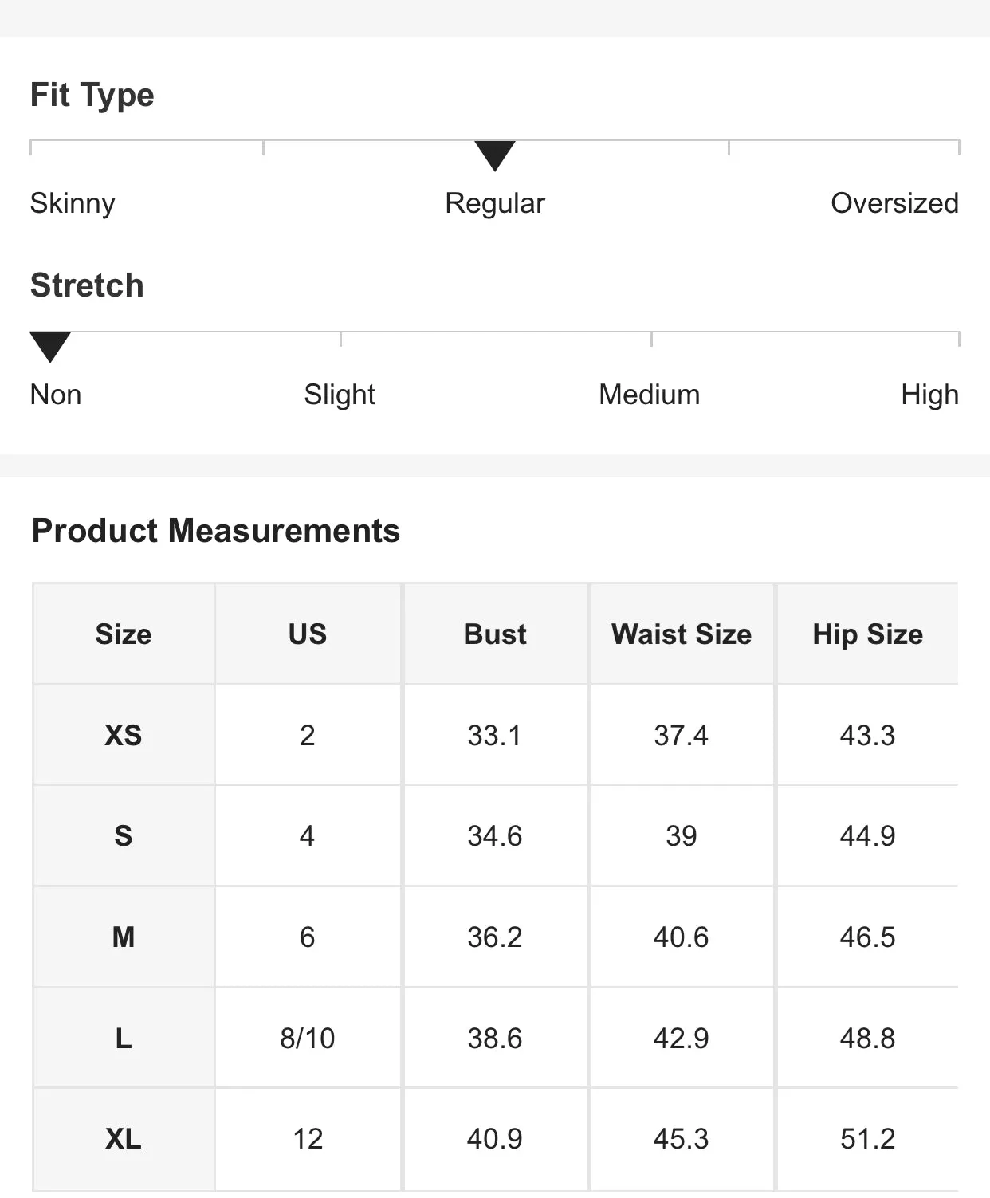Click the Size column header
This screenshot has height=1198, width=990.
point(124,634)
